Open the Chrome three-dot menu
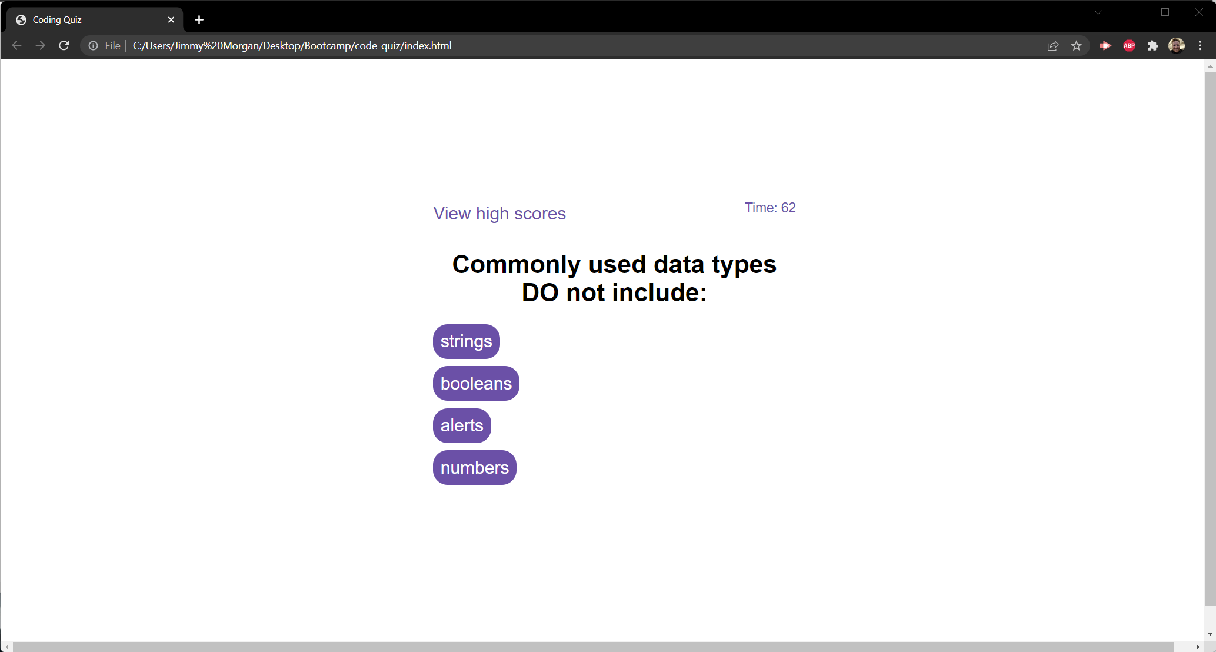This screenshot has width=1216, height=652. pos(1200,46)
